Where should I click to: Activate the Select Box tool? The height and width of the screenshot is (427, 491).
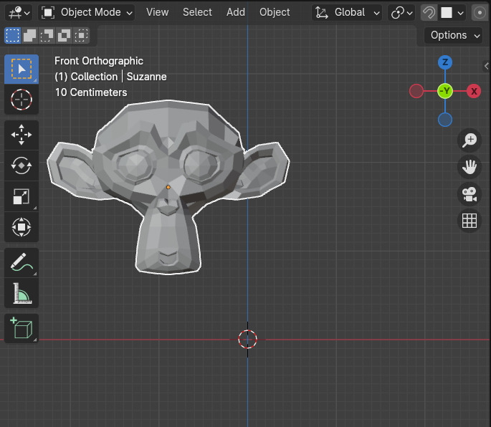[x=22, y=69]
